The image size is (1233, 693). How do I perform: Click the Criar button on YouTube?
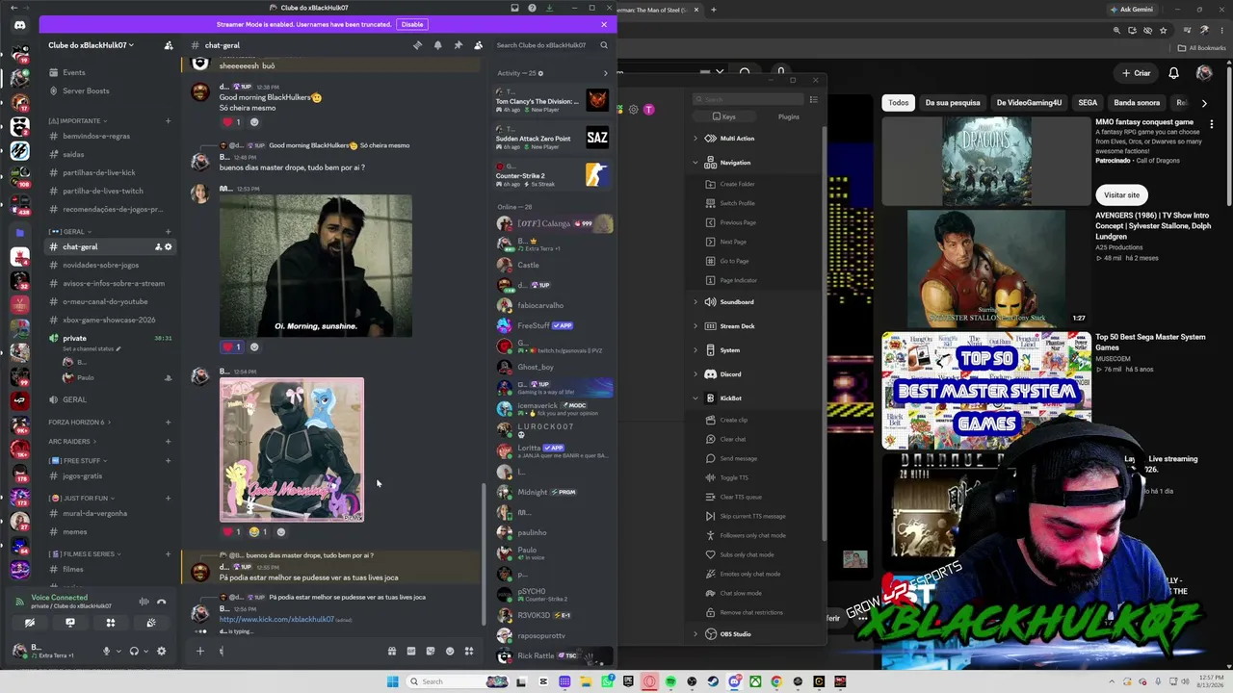click(1136, 73)
